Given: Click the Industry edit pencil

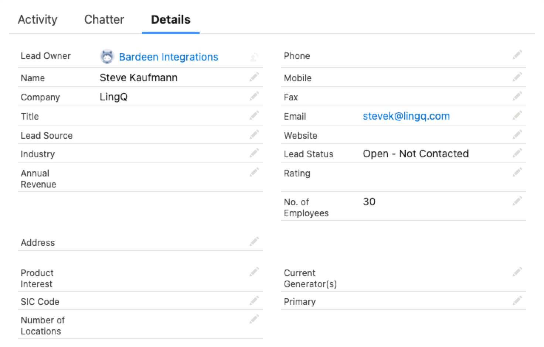Looking at the screenshot, I should 254,153.
